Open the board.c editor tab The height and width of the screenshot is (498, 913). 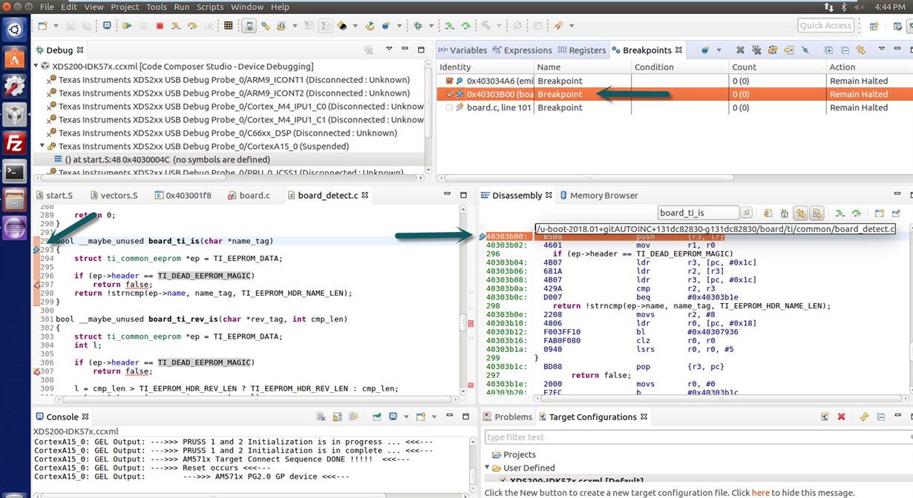[x=249, y=196]
